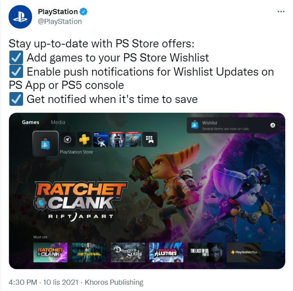
Task: Open the PlayStation Store bag icon
Action: pos(45,143)
